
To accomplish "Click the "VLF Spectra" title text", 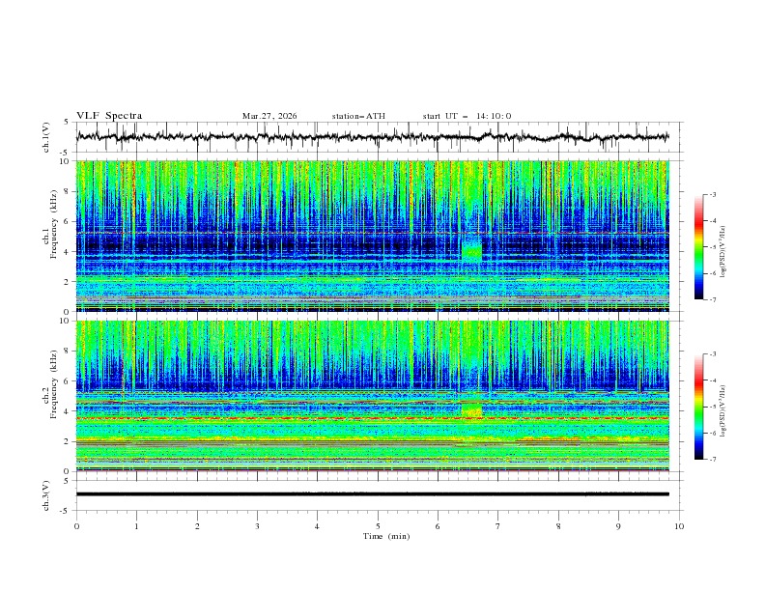I will [x=109, y=116].
